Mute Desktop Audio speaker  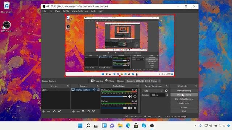[130, 96]
